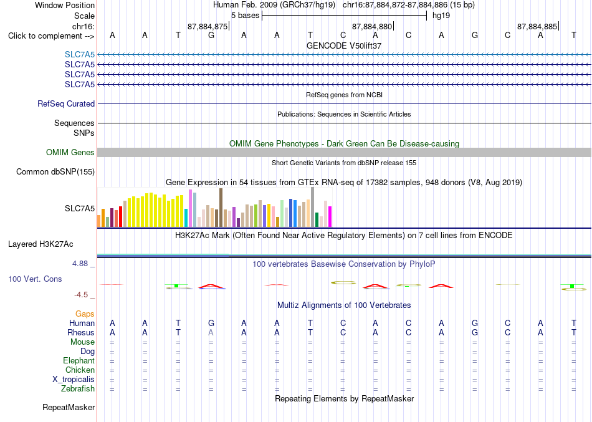Click the 87,884,885 position marker
This screenshot has height=422, width=592.
(x=538, y=26)
